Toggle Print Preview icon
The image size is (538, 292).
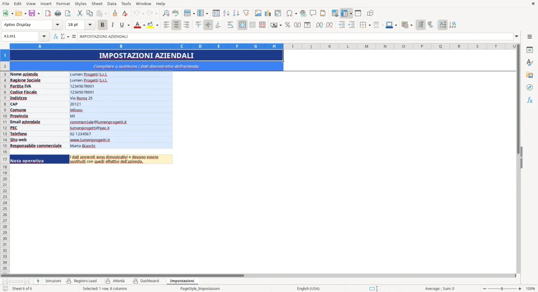click(68, 13)
